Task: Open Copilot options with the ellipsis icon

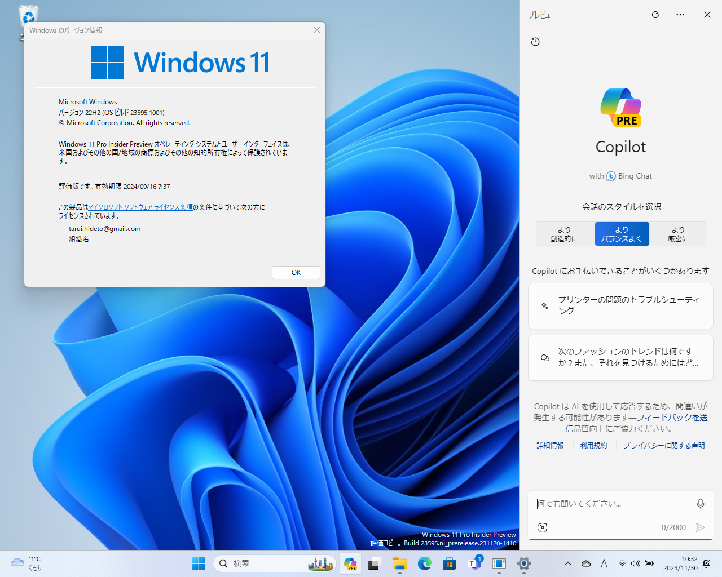Action: tap(680, 15)
